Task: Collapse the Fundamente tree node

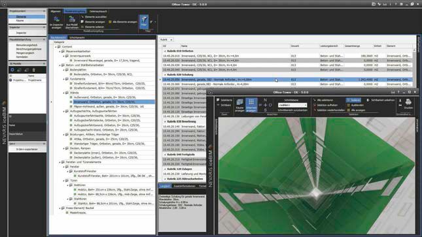Action: 63,79
